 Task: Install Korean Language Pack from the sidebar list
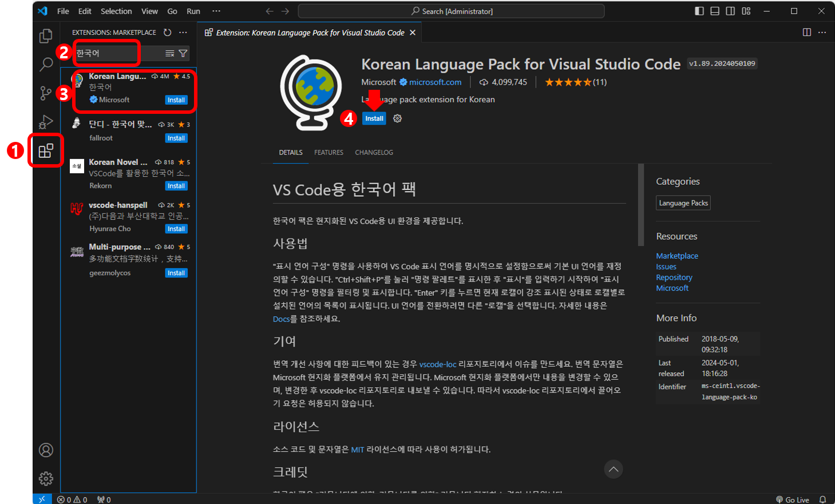pos(176,100)
